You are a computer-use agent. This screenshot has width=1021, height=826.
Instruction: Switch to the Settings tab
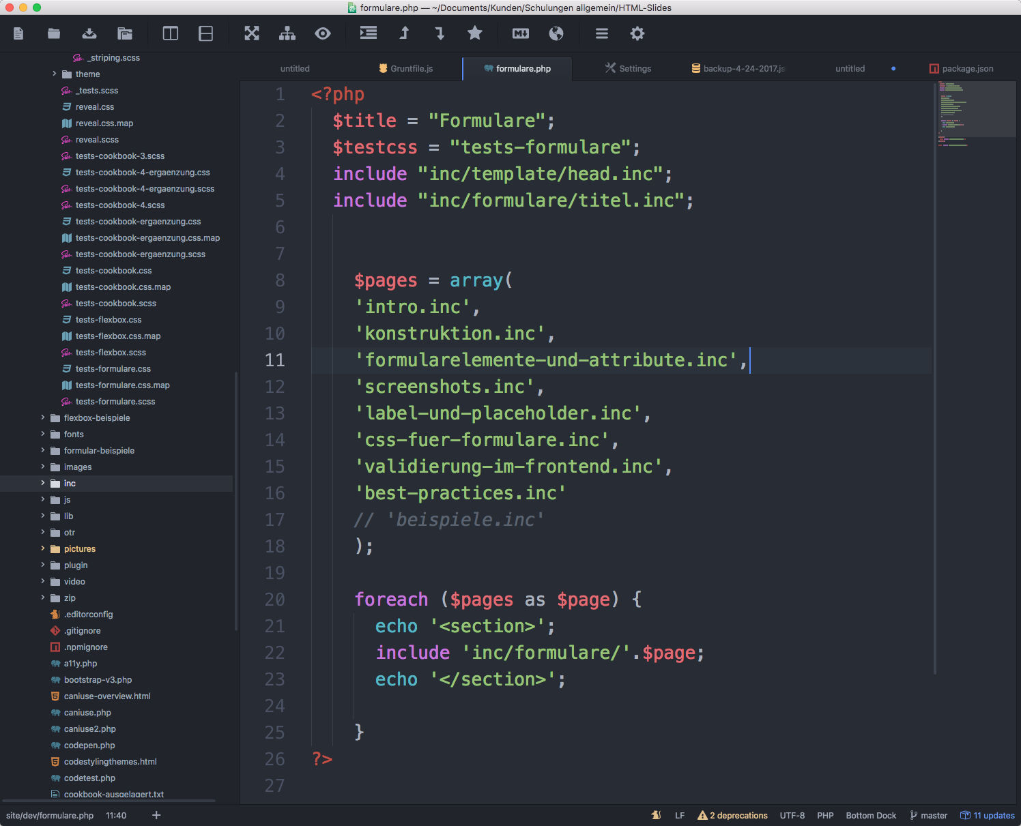(x=628, y=69)
